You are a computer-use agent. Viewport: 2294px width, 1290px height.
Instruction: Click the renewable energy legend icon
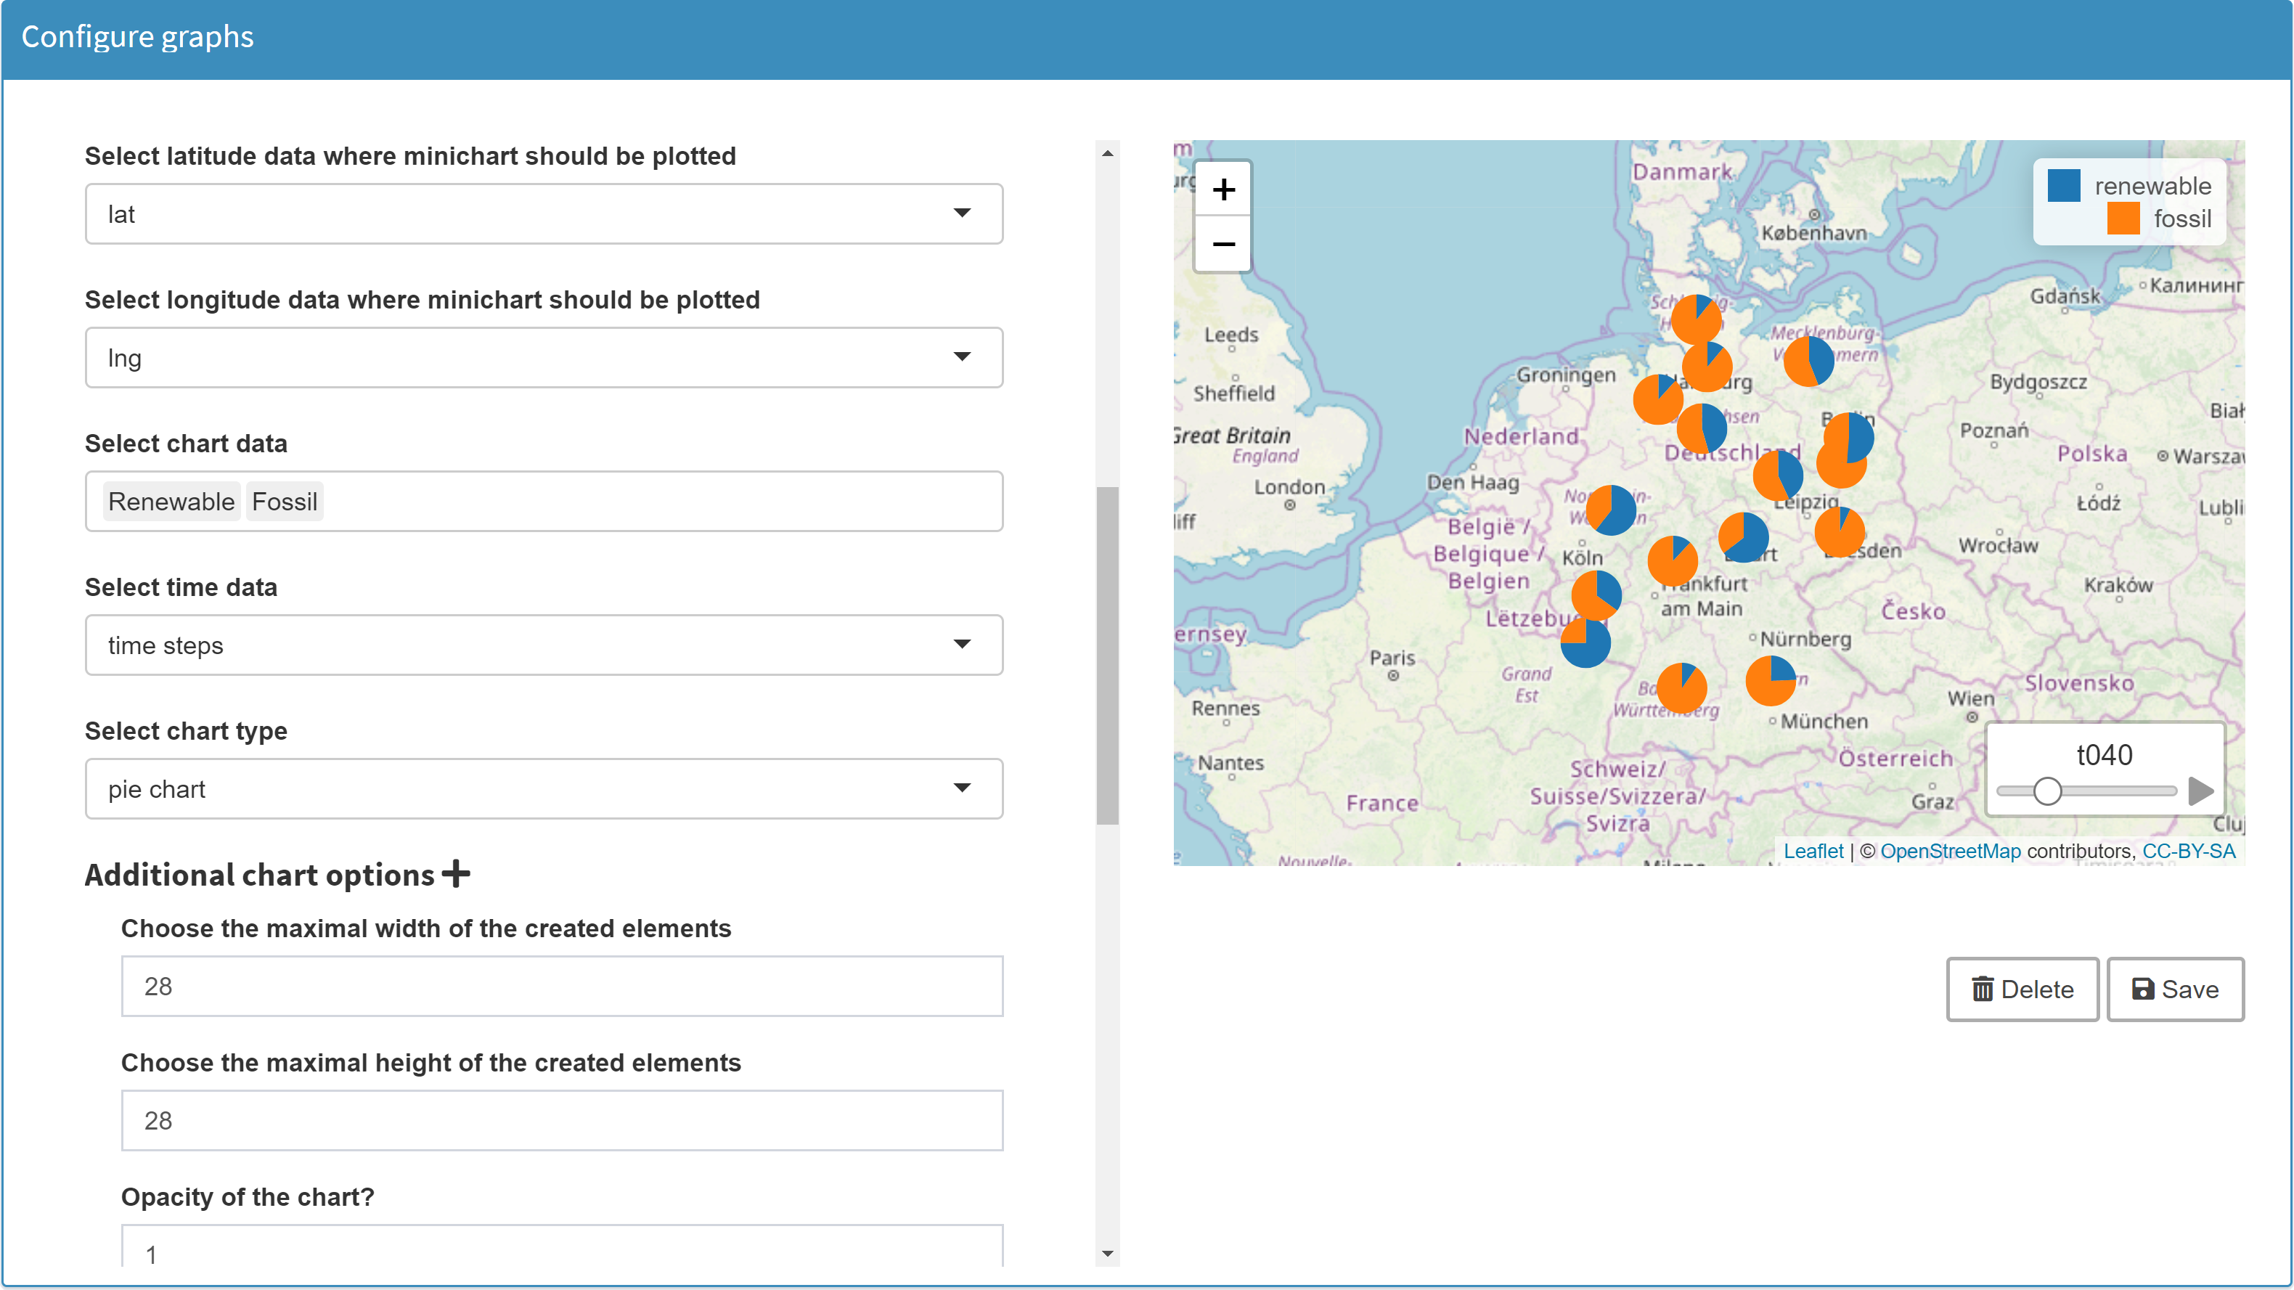[x=2064, y=183]
